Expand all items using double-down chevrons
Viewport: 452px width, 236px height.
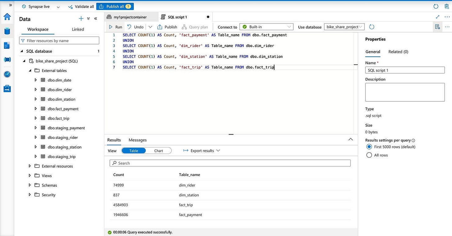[x=88, y=19]
